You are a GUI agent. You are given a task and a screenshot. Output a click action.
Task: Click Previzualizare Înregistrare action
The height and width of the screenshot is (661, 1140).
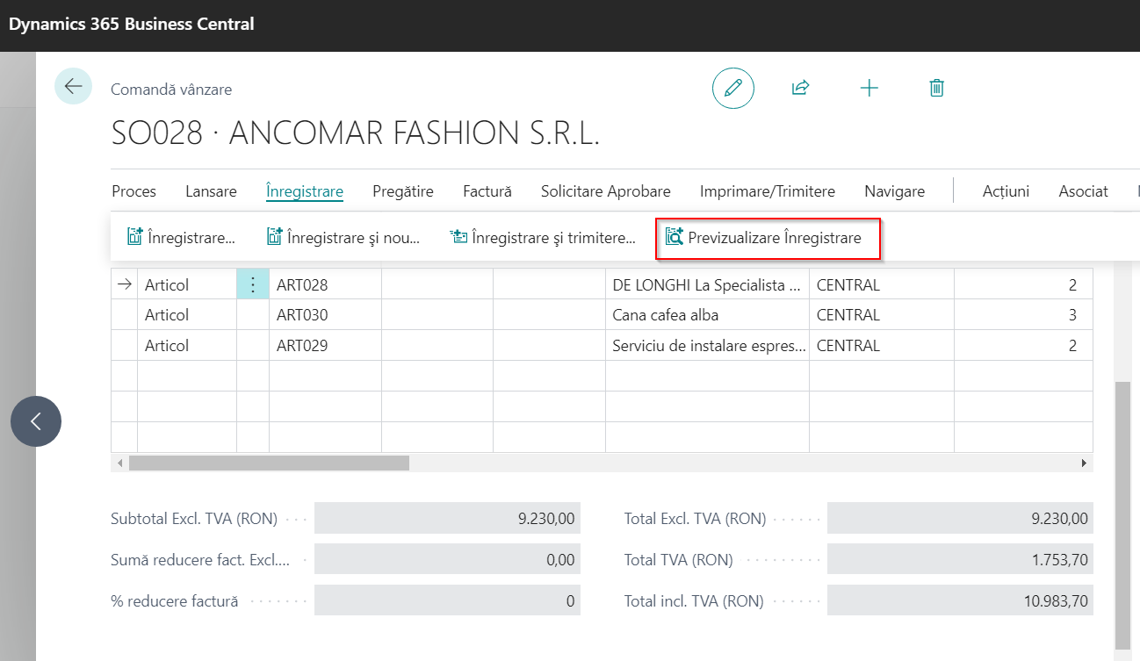[767, 238]
